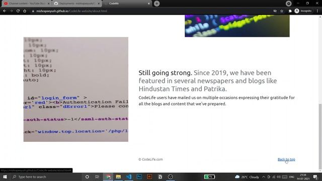Open the Chrome three-dot menu

(x=317, y=11)
